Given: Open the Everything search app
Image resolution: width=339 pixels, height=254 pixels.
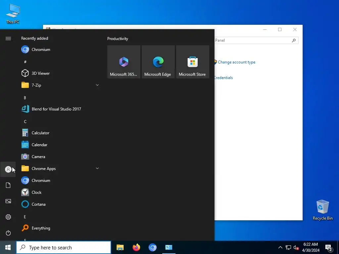Looking at the screenshot, I should [60, 228].
